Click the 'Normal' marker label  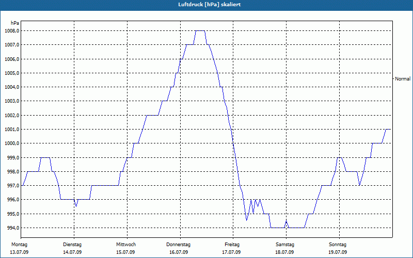pyautogui.click(x=403, y=79)
